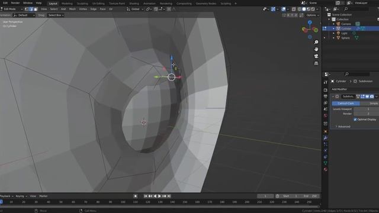Toggle proportional editing in header
This screenshot has width=379, height=213.
tap(169, 9)
